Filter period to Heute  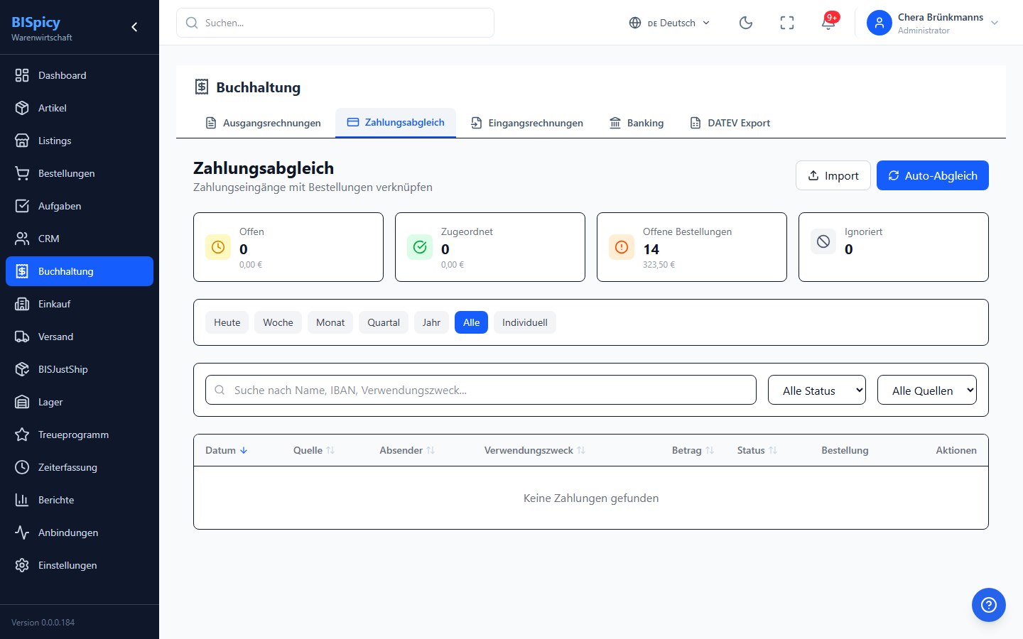point(227,322)
